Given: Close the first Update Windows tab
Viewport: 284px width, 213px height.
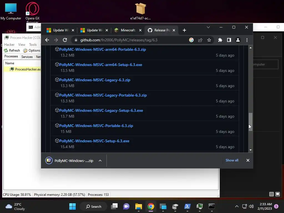Looking at the screenshot, I should tap(73, 30).
